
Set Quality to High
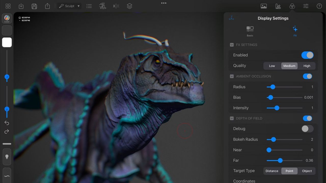(307, 66)
